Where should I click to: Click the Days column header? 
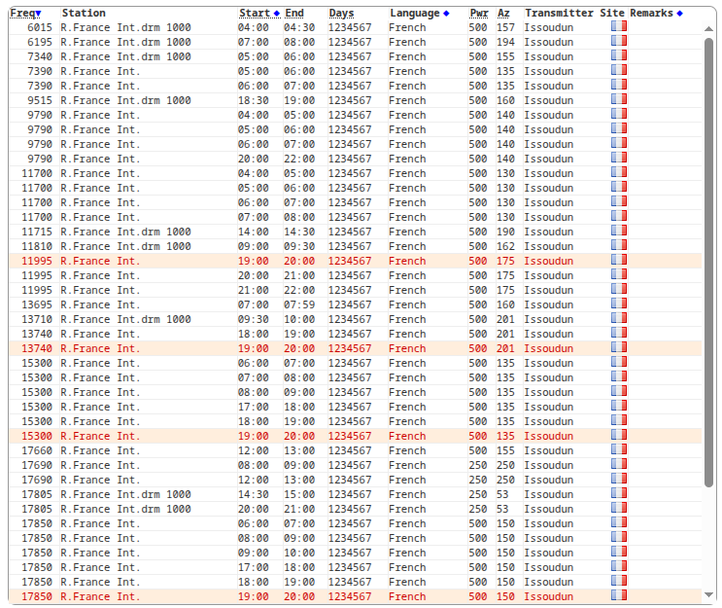tap(341, 13)
